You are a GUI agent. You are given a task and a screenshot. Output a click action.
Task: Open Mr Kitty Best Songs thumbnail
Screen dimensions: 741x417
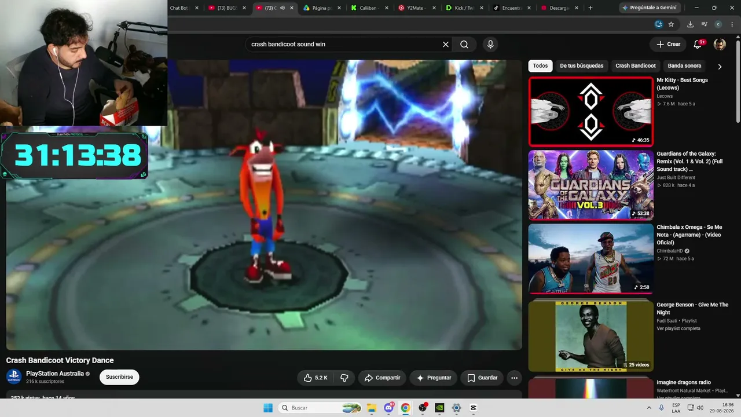click(590, 112)
